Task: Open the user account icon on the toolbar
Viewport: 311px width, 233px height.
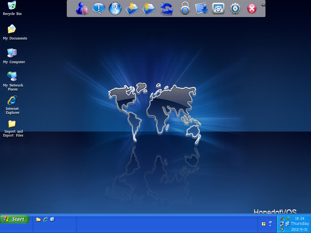Action: (x=81, y=8)
